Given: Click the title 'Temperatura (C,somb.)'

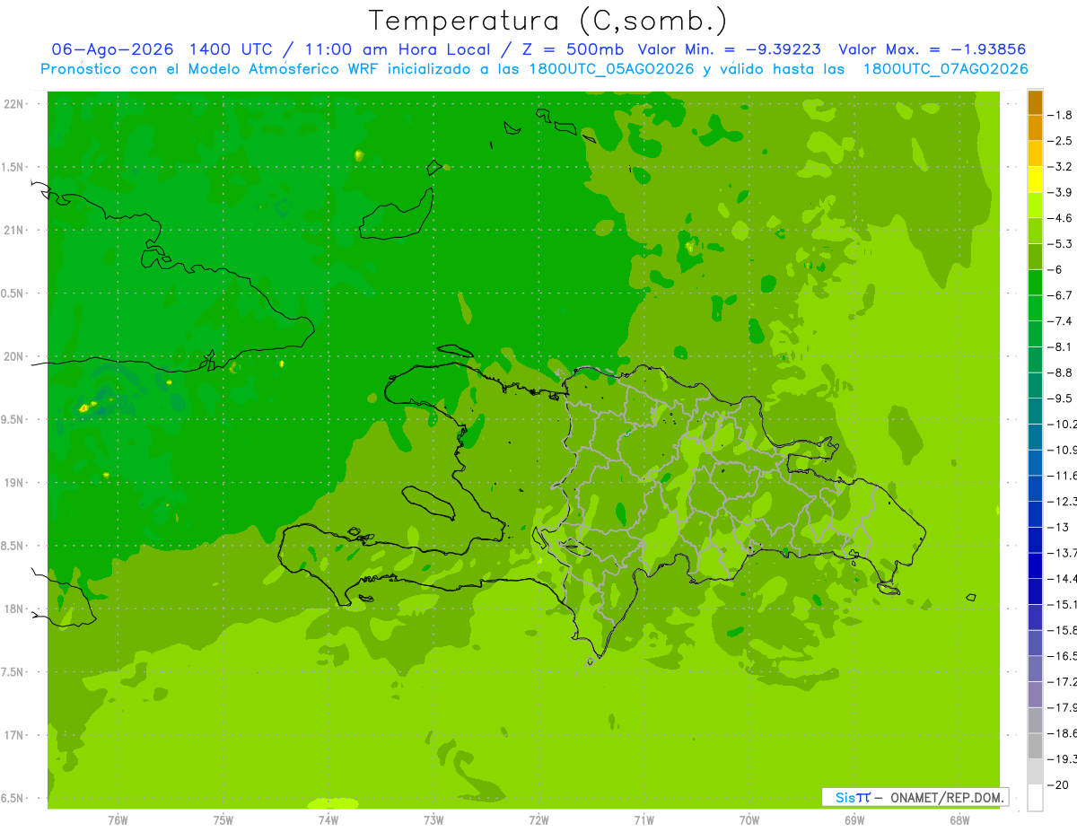Looking at the screenshot, I should [548, 22].
